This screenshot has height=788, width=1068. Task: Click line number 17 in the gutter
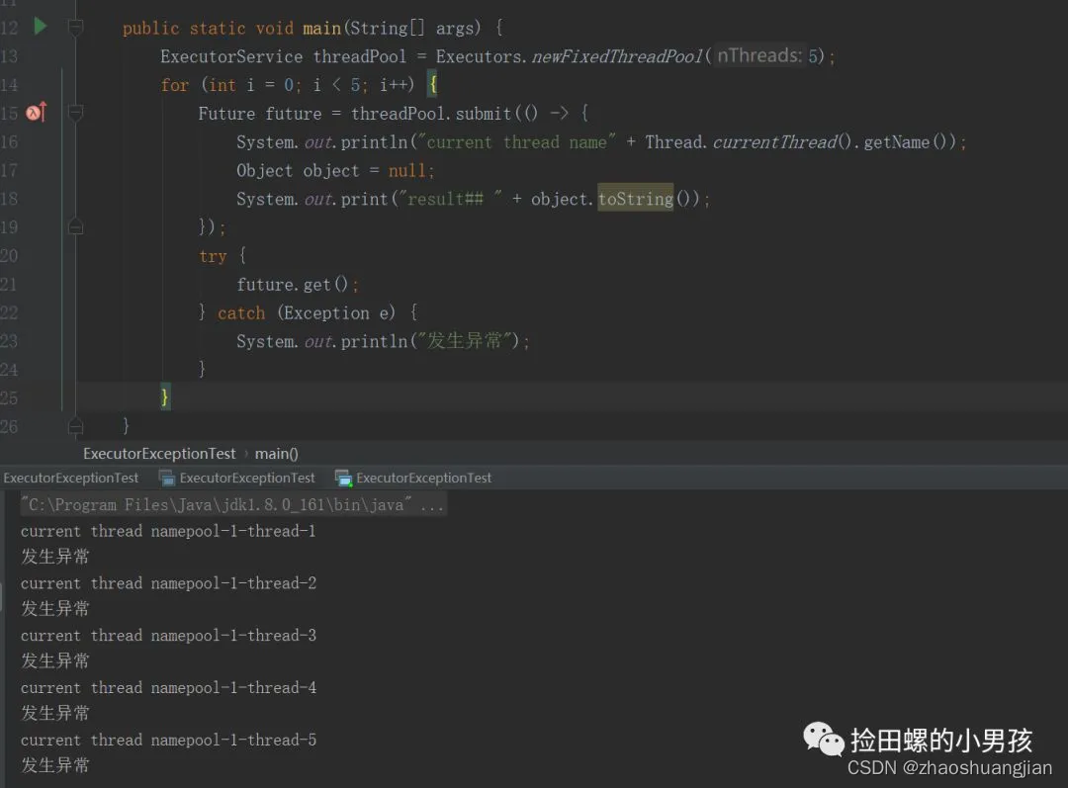(x=9, y=170)
